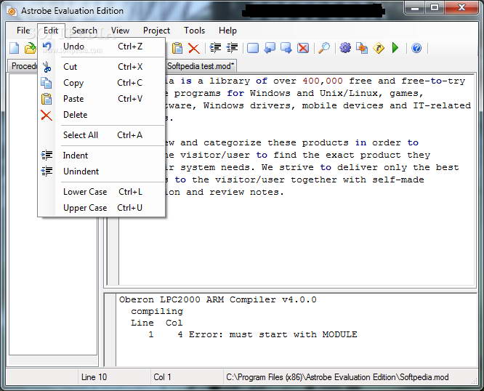This screenshot has width=484, height=391.
Task: Choose Upper Case from the Edit menu
Action: (x=102, y=208)
